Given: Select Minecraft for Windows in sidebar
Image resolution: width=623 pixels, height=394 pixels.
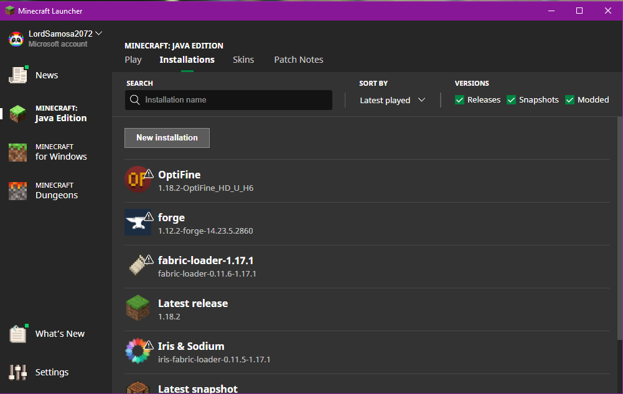Looking at the screenshot, I should [61, 152].
